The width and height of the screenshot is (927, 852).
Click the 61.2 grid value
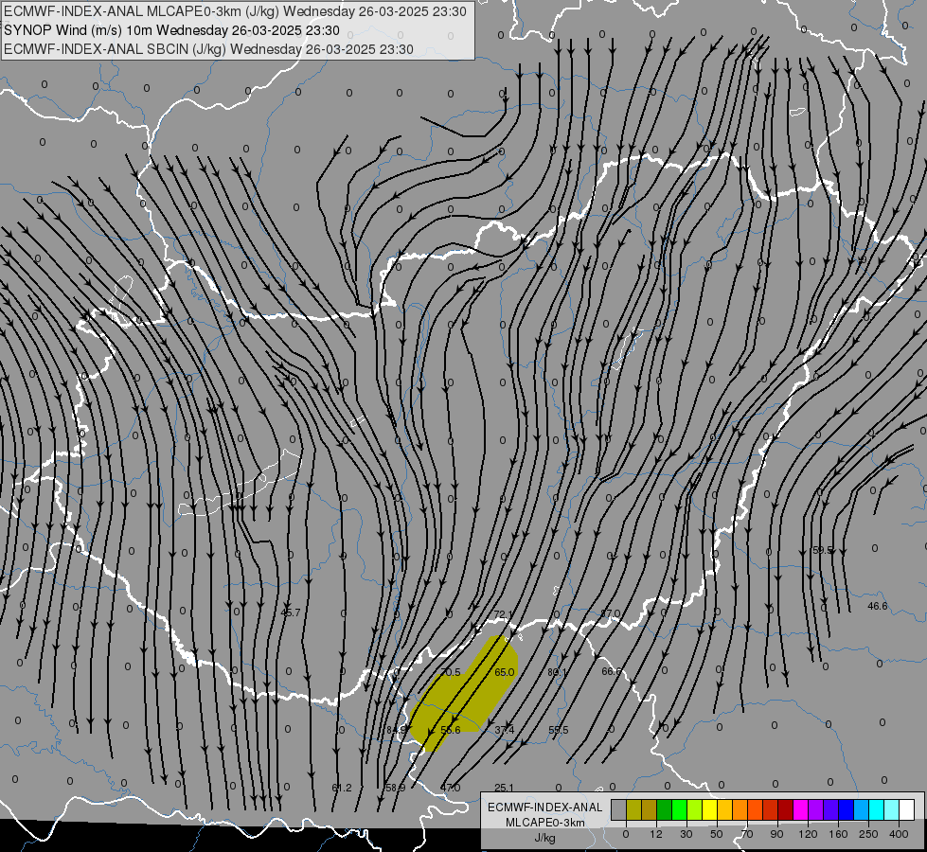342,788
